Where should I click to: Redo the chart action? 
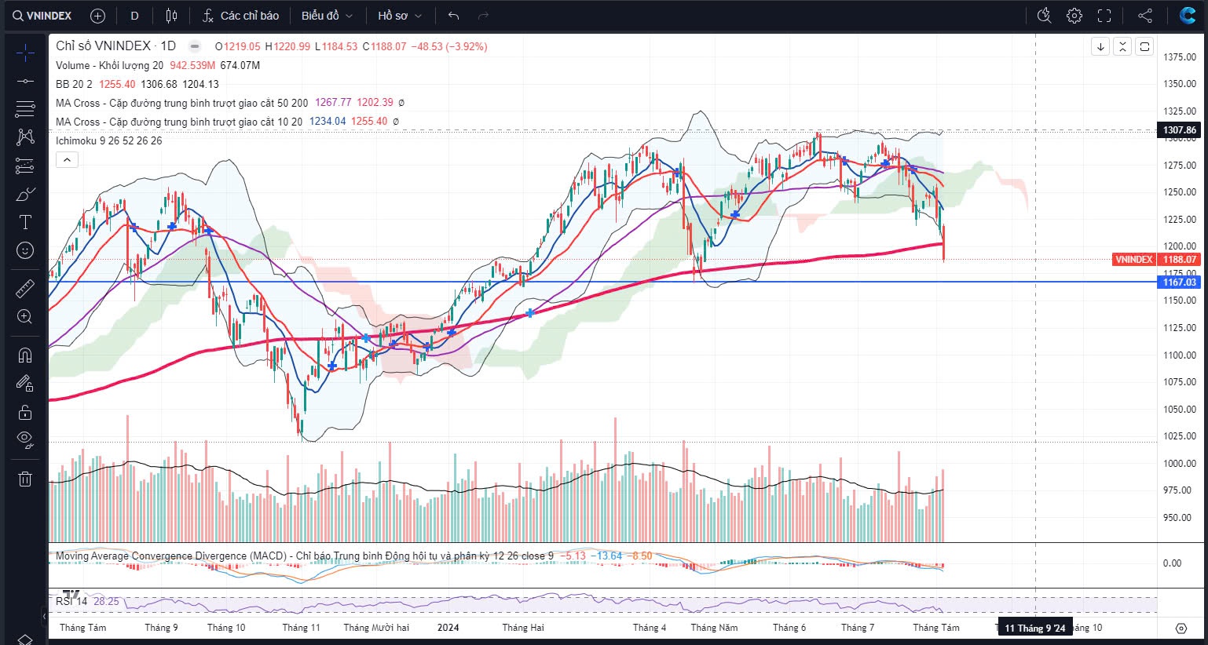pyautogui.click(x=483, y=16)
